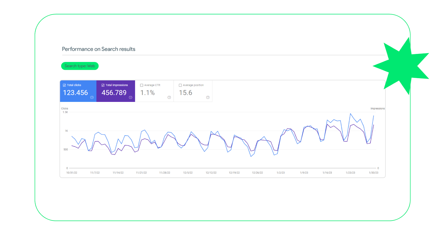445x235 pixels.
Task: Open help icon in Total impressions card
Action: click(130, 97)
